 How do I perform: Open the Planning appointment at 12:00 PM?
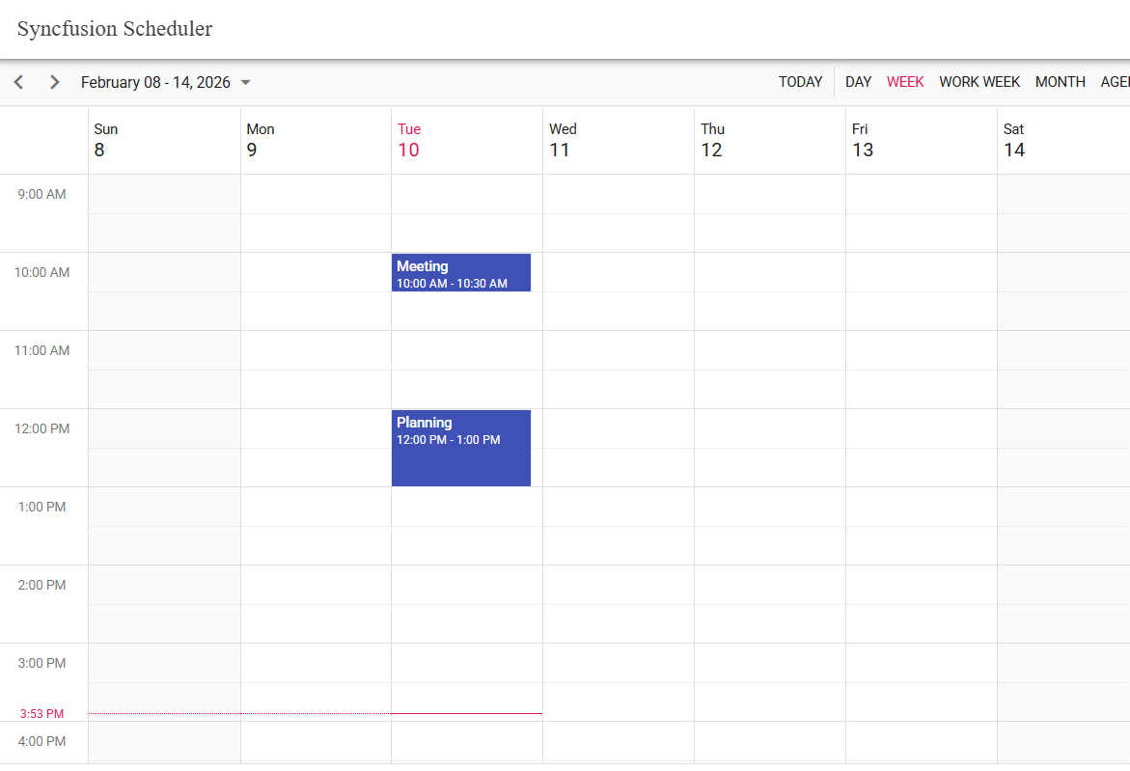coord(460,449)
